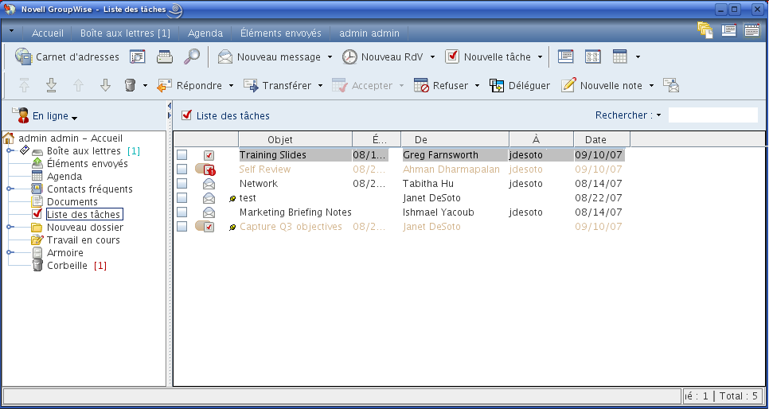The height and width of the screenshot is (409, 769).
Task: Sort by the Date column header
Action: [x=602, y=140]
